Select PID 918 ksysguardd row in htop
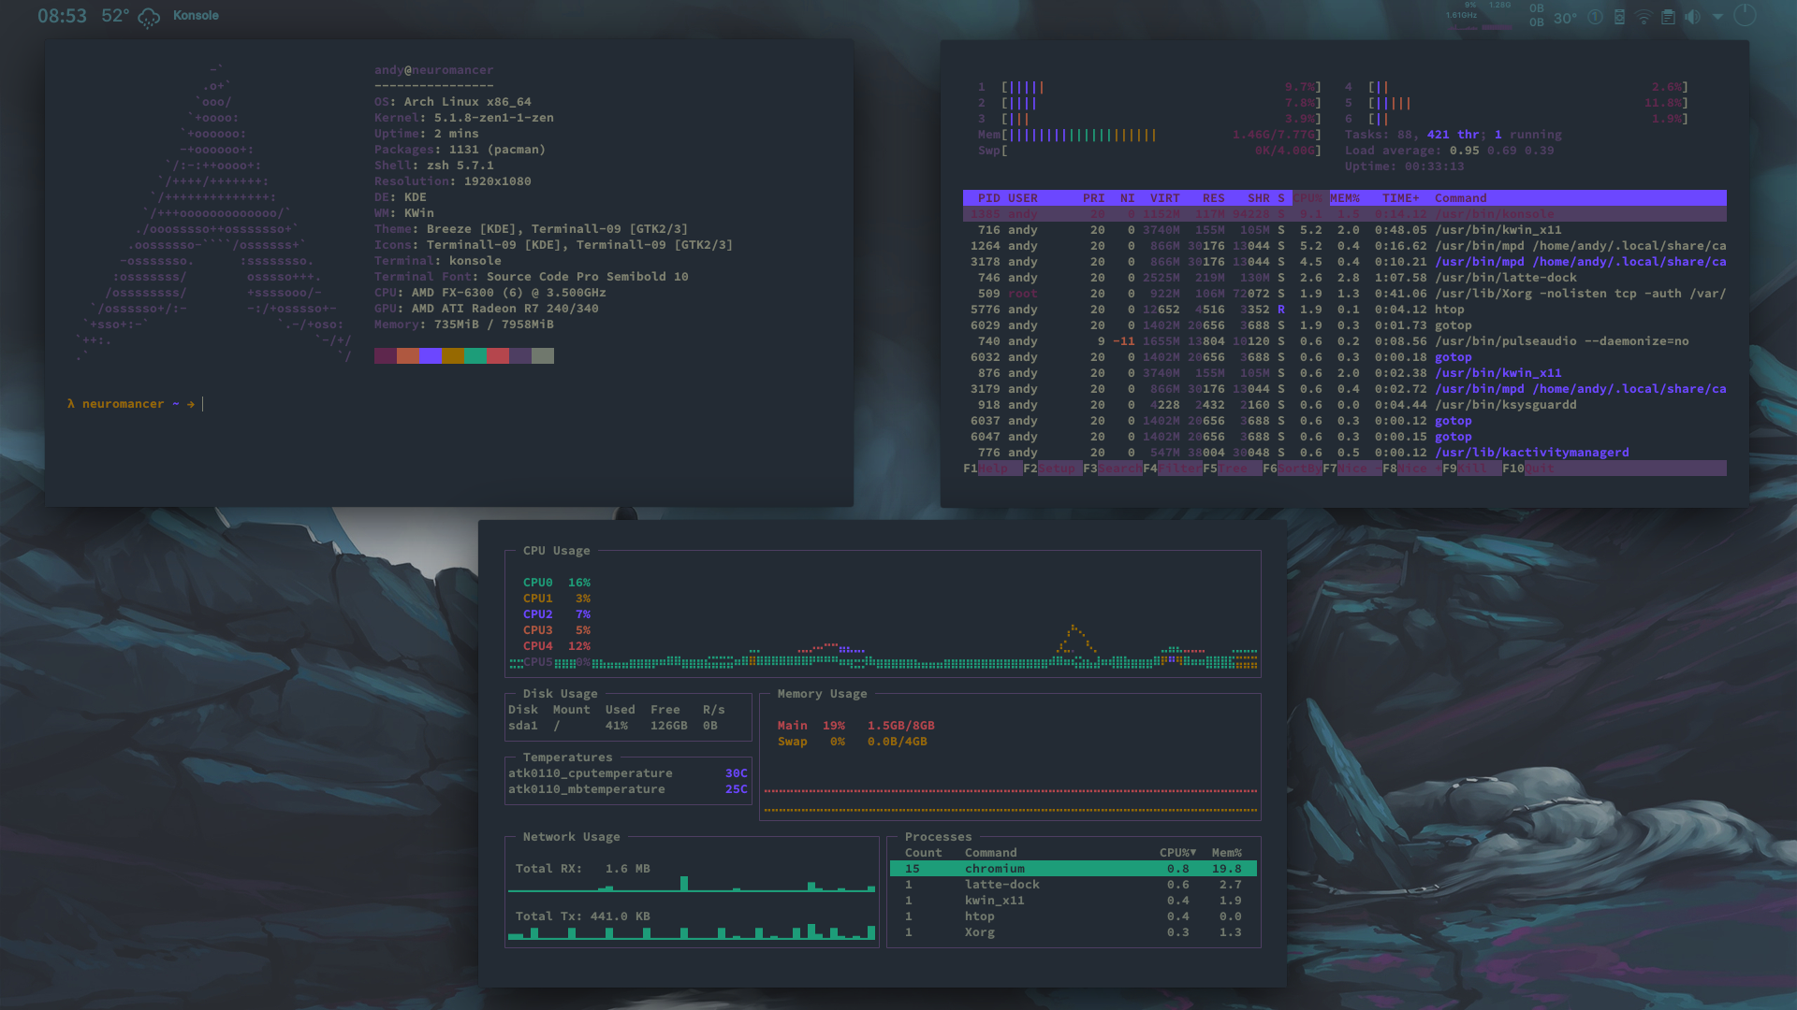This screenshot has height=1010, width=1797. pos(1345,405)
